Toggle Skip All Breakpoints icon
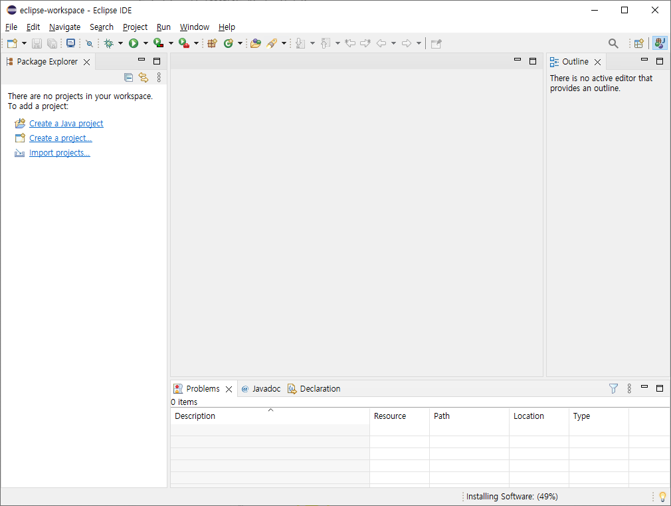Image resolution: width=671 pixels, height=506 pixels. click(x=89, y=43)
